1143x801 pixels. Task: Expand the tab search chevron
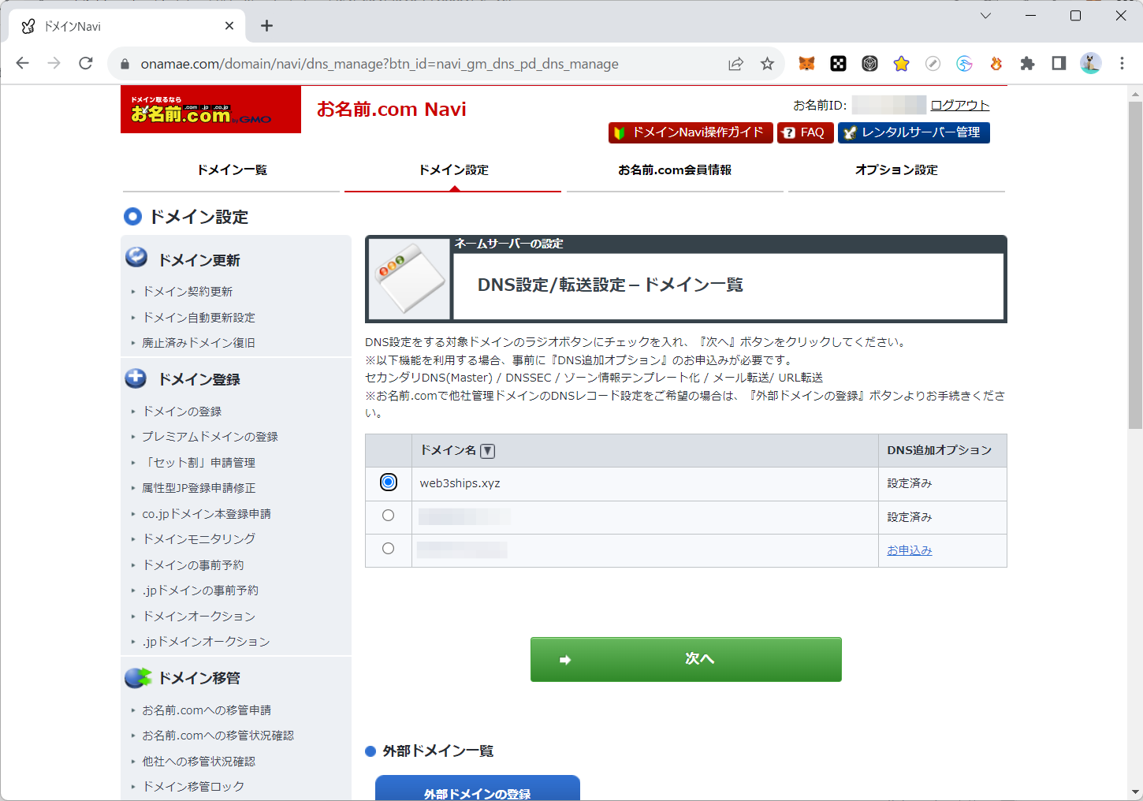click(985, 16)
